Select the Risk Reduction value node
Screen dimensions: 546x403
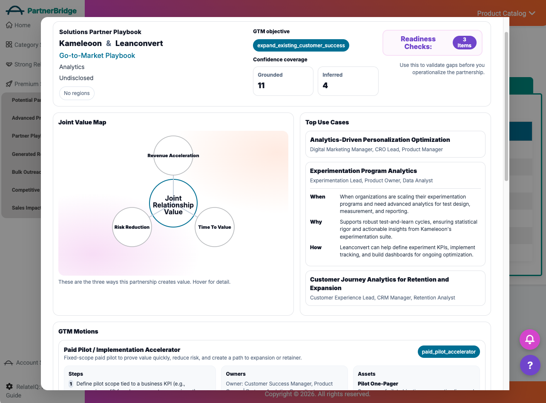pyautogui.click(x=132, y=227)
